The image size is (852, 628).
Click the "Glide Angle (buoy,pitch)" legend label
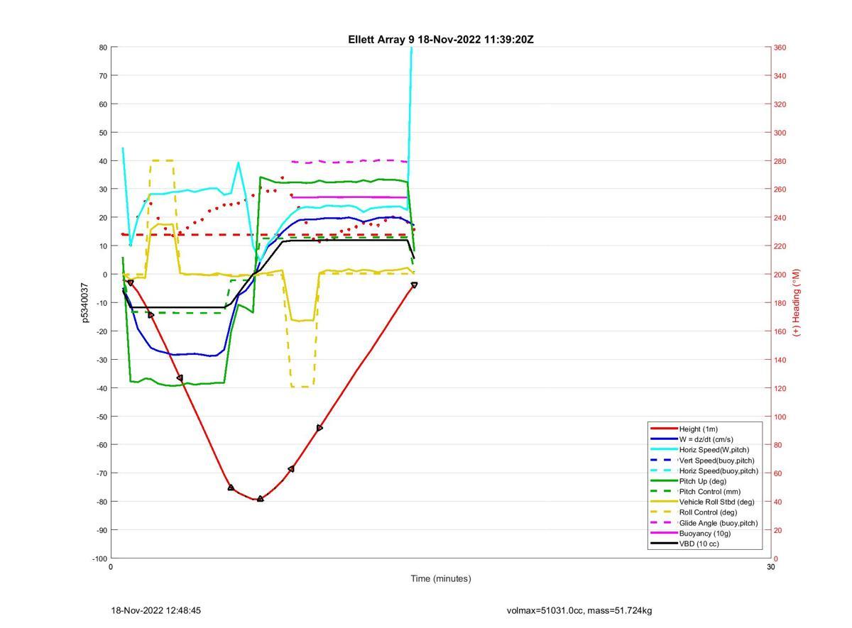[x=718, y=523]
